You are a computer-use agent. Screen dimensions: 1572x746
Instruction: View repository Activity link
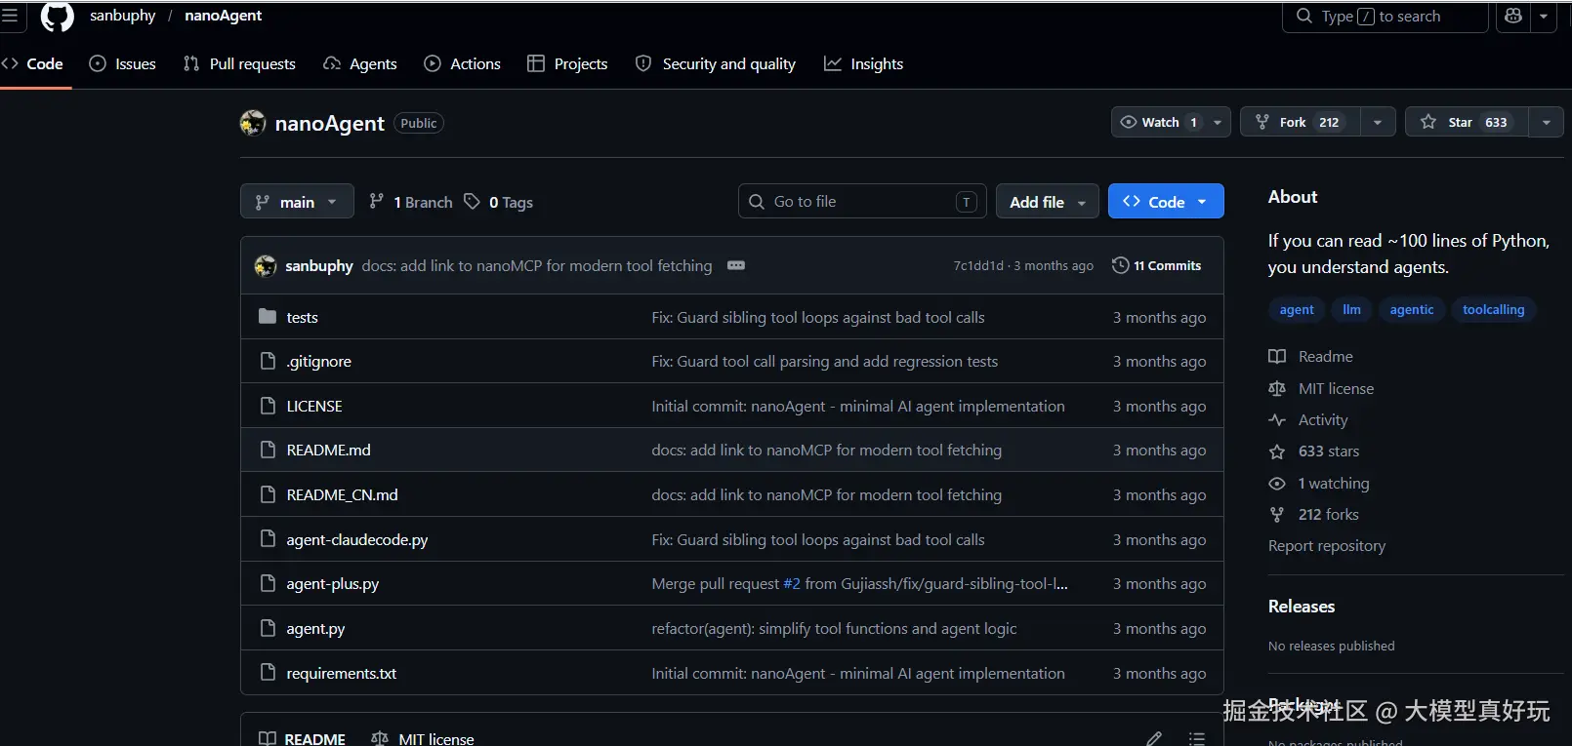pos(1308,419)
